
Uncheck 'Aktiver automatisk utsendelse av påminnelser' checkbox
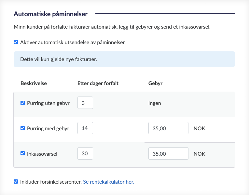16,42
